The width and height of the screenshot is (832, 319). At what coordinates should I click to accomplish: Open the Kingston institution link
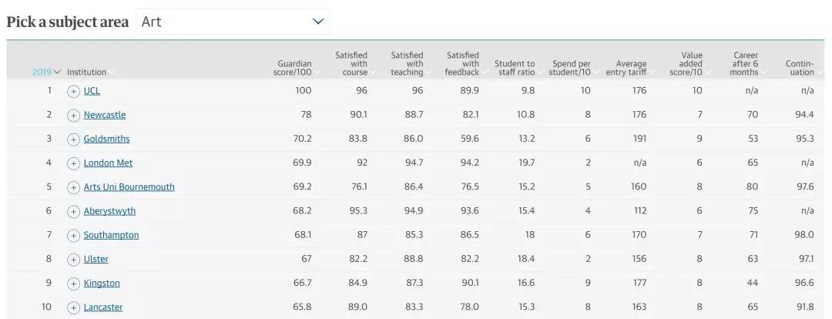click(x=102, y=284)
